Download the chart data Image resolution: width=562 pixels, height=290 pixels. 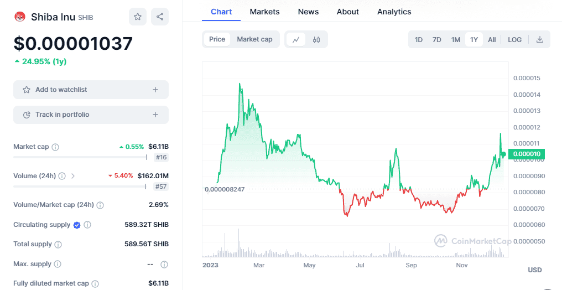click(x=539, y=39)
